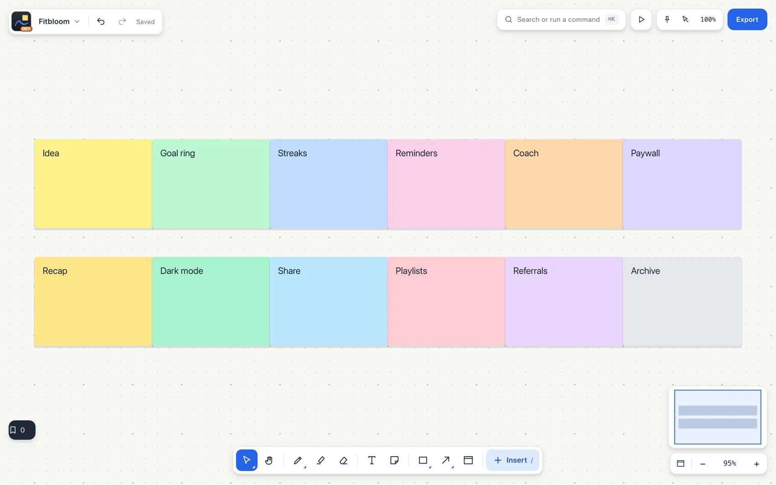Viewport: 776px width, 485px height.
Task: Zoom out with the minus button
Action: [703, 464]
